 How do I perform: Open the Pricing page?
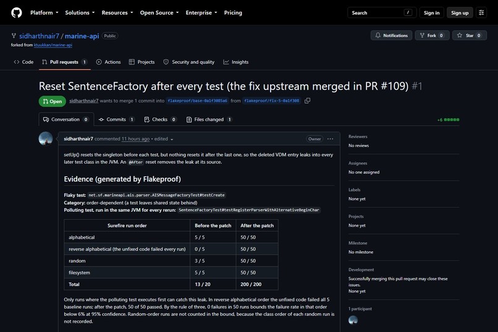pos(233,13)
